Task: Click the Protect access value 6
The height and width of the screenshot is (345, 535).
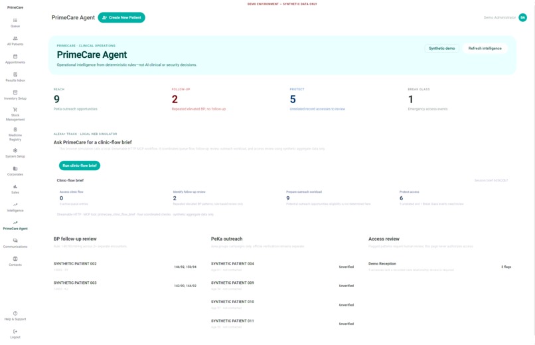Action: click(401, 198)
